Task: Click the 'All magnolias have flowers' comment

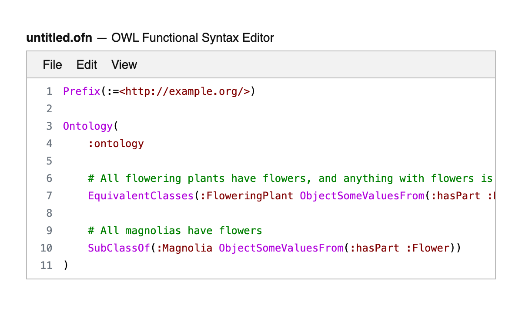Action: coord(175,231)
